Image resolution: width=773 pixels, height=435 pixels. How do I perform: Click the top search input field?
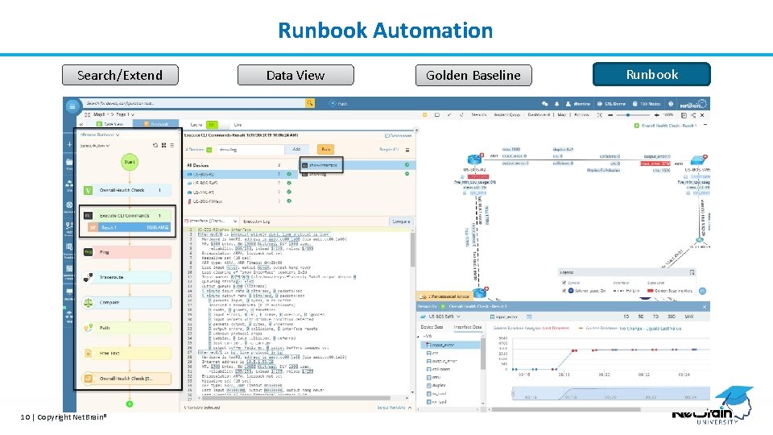[194, 103]
